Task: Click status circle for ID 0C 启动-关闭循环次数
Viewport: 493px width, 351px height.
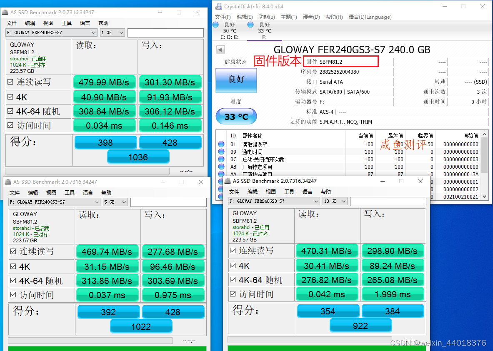Action: 221,159
